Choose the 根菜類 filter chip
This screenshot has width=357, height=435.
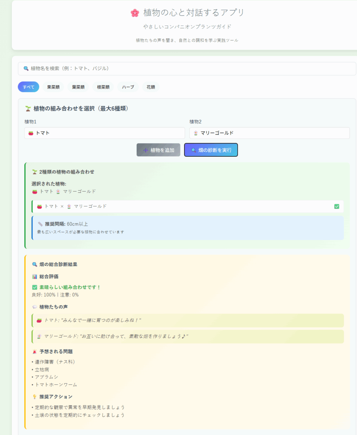(103, 87)
